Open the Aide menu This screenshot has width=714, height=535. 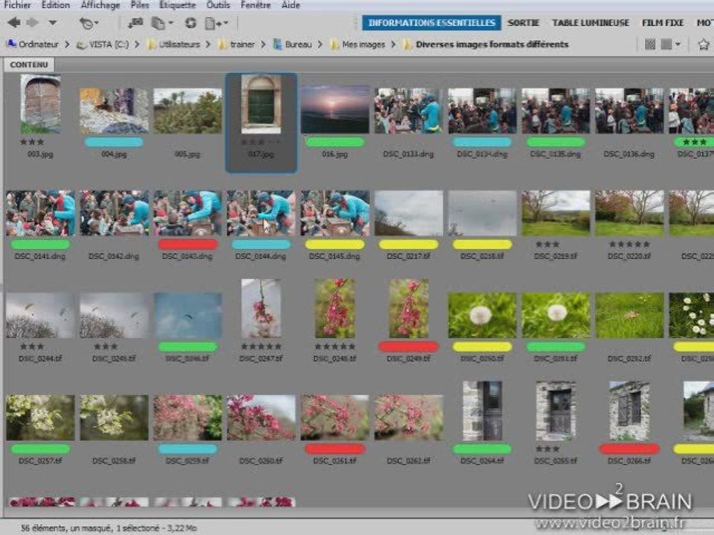click(291, 5)
